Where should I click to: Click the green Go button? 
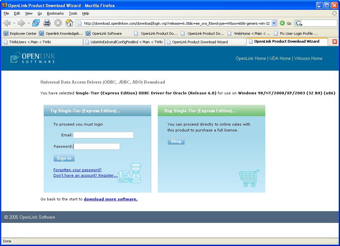tap(286, 23)
